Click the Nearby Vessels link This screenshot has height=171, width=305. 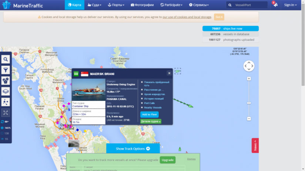click(153, 107)
